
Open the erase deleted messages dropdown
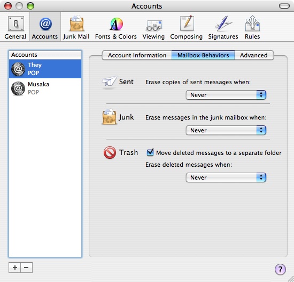[226, 177]
